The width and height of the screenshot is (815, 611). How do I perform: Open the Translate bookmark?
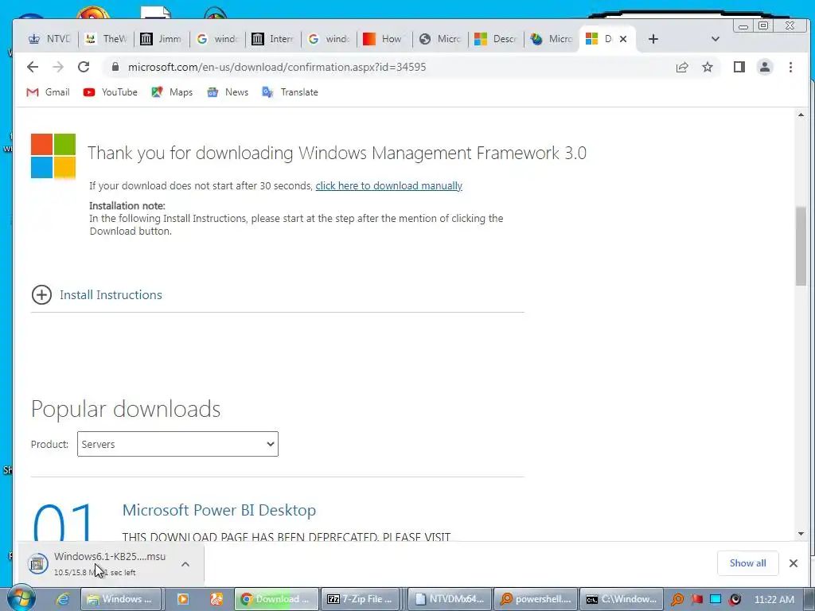coord(290,92)
